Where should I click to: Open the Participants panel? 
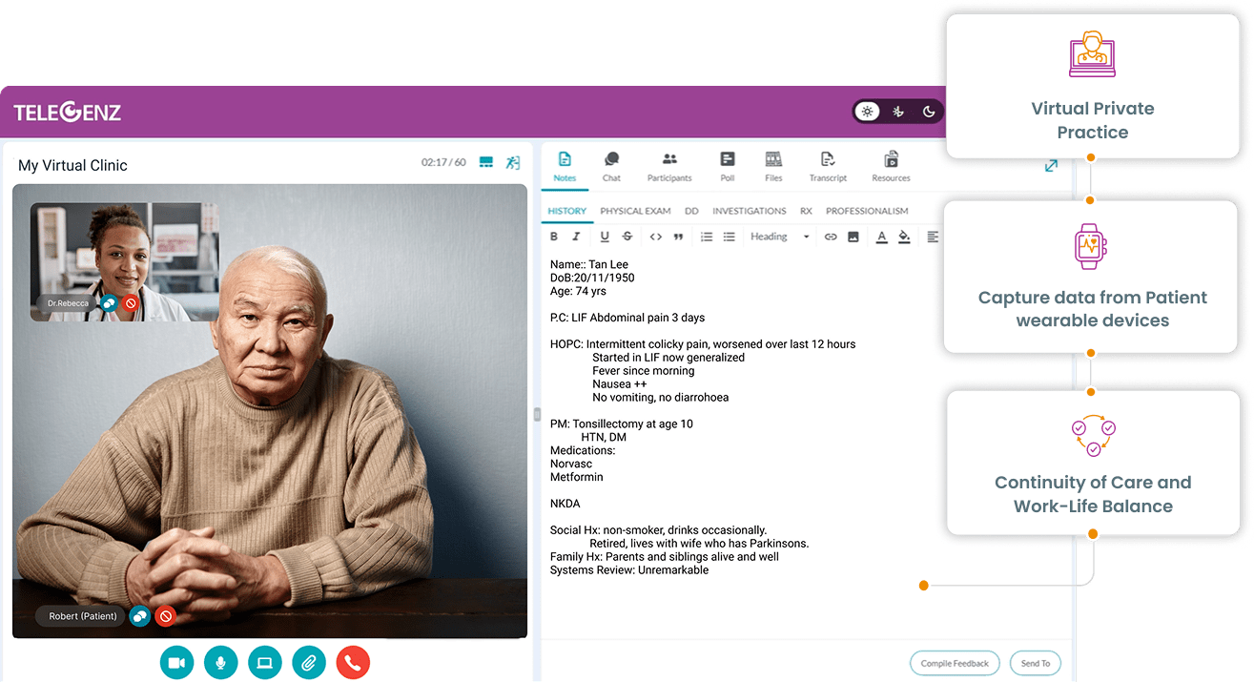coord(669,165)
